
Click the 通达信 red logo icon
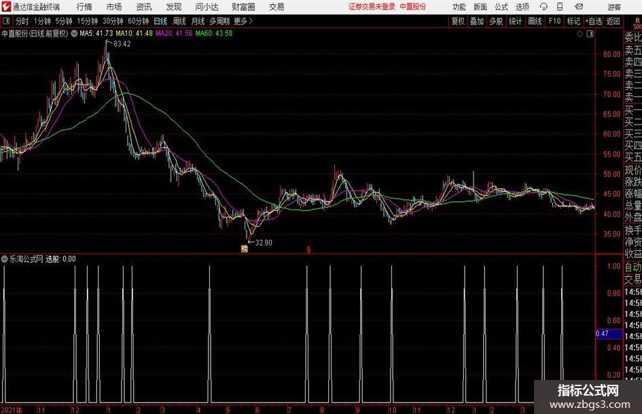[5, 7]
